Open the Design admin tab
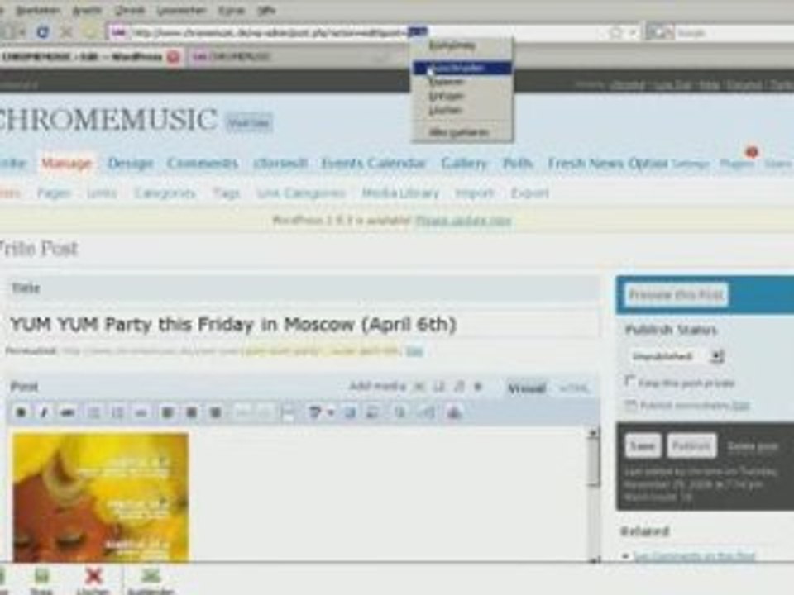The image size is (794, 595). 130,164
